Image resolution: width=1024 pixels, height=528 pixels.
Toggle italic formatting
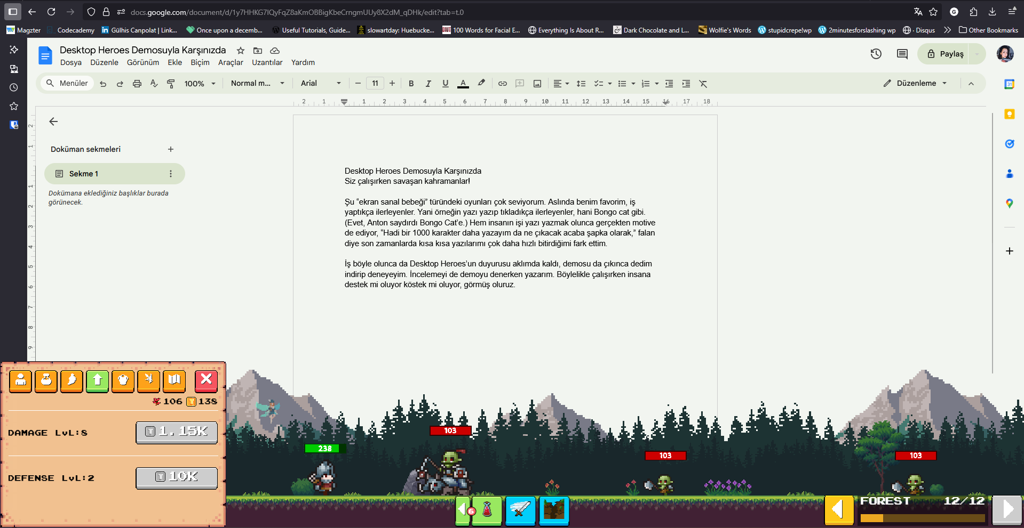pos(428,84)
